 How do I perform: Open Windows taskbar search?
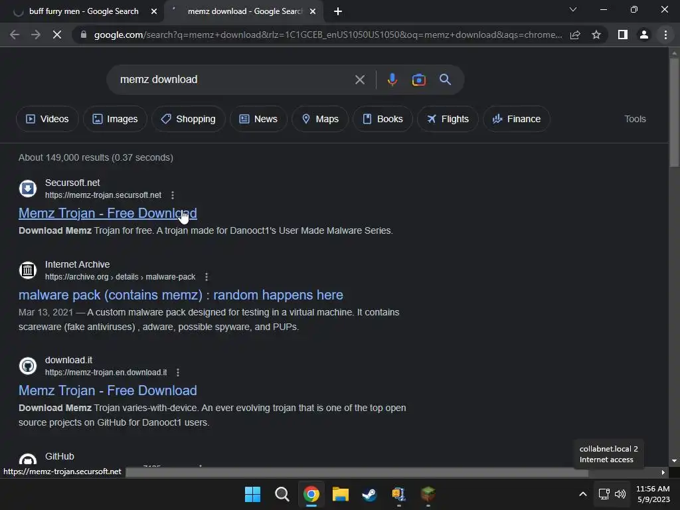[x=282, y=494]
